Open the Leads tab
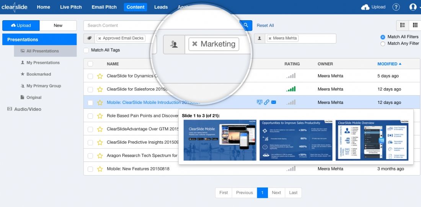 click(x=161, y=7)
